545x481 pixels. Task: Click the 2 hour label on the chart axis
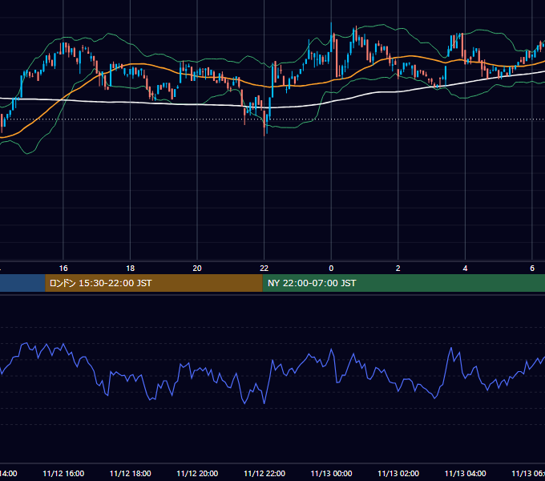[x=398, y=269]
